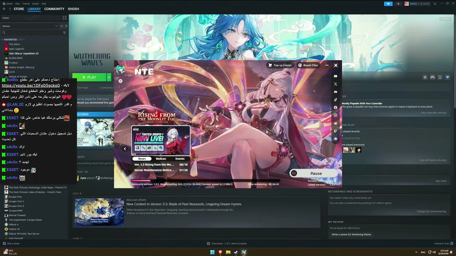The height and width of the screenshot is (256, 456).
Task: Open NTE Twitch Drops banner
Action: (161, 140)
